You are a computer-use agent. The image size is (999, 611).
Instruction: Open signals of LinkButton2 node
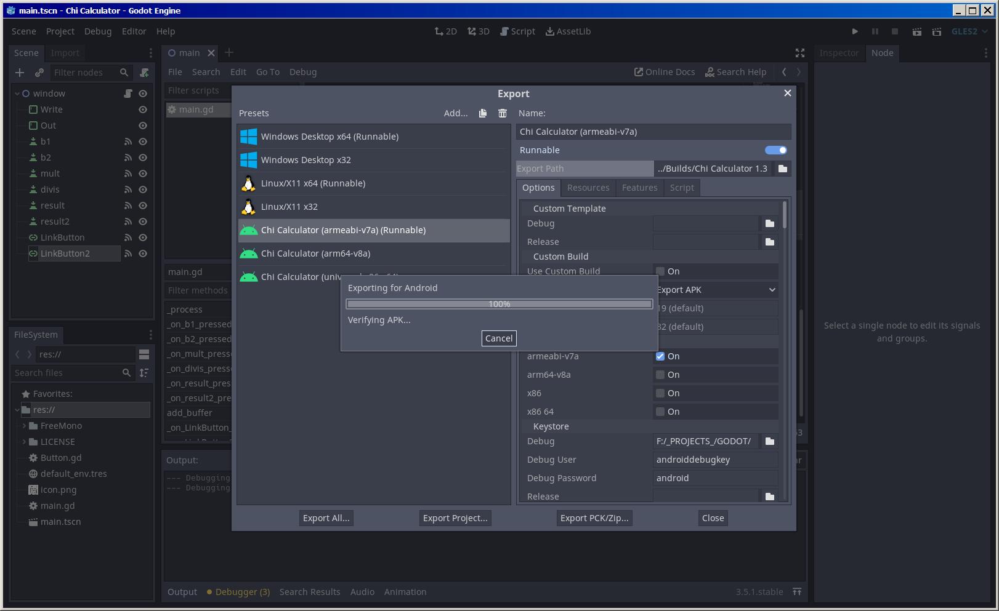pyautogui.click(x=128, y=254)
